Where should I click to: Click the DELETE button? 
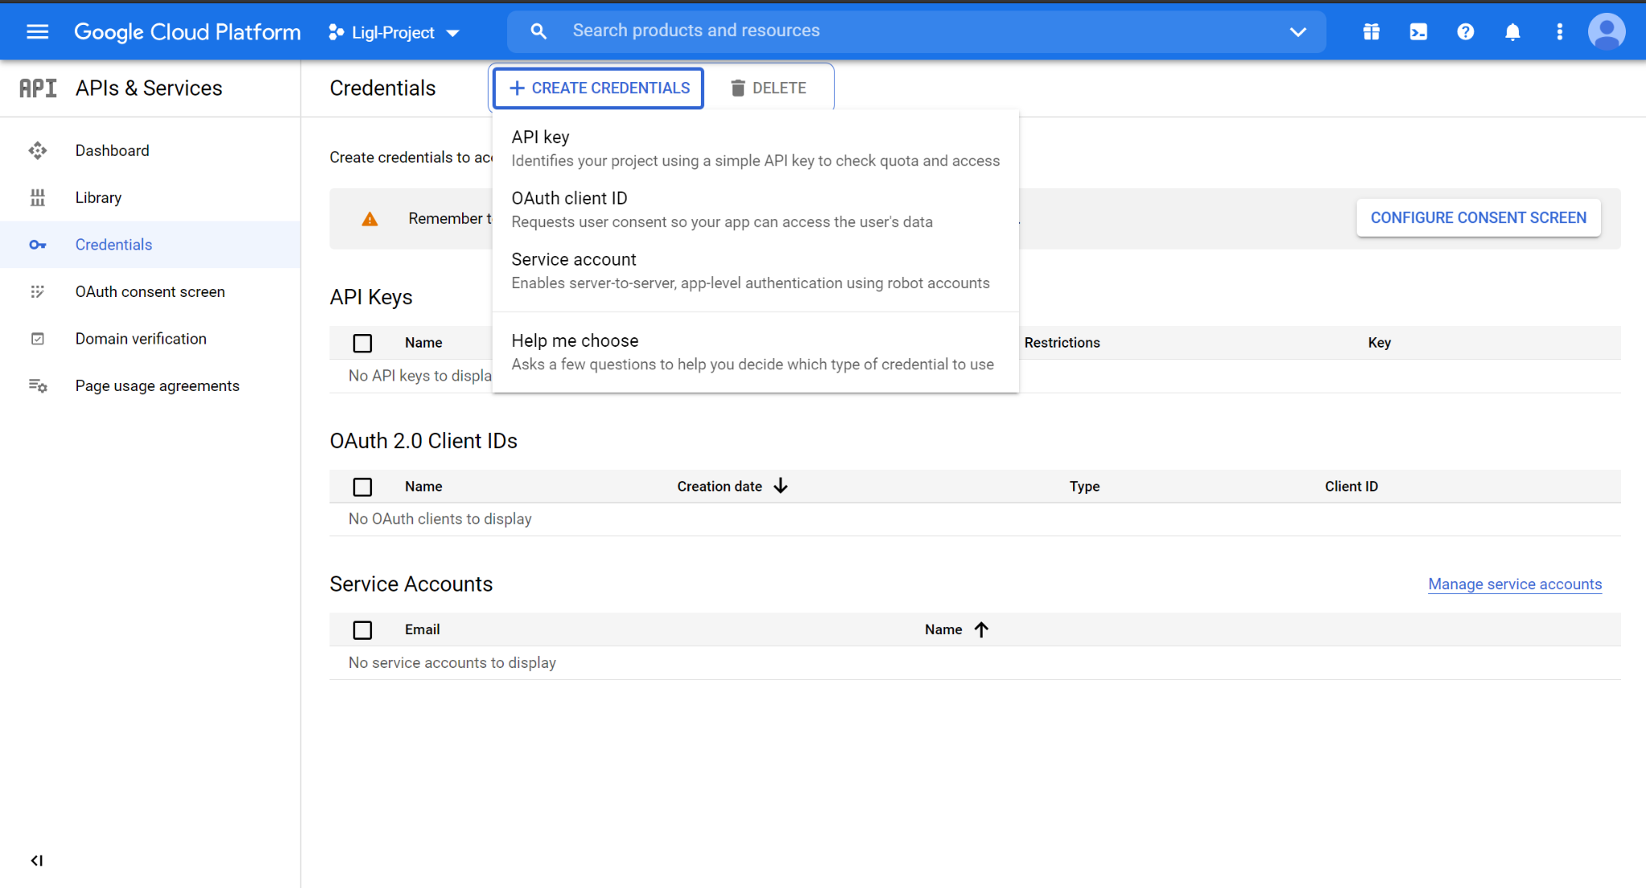[768, 88]
